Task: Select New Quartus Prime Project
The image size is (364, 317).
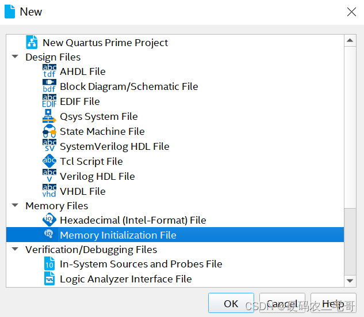Action: tap(105, 43)
